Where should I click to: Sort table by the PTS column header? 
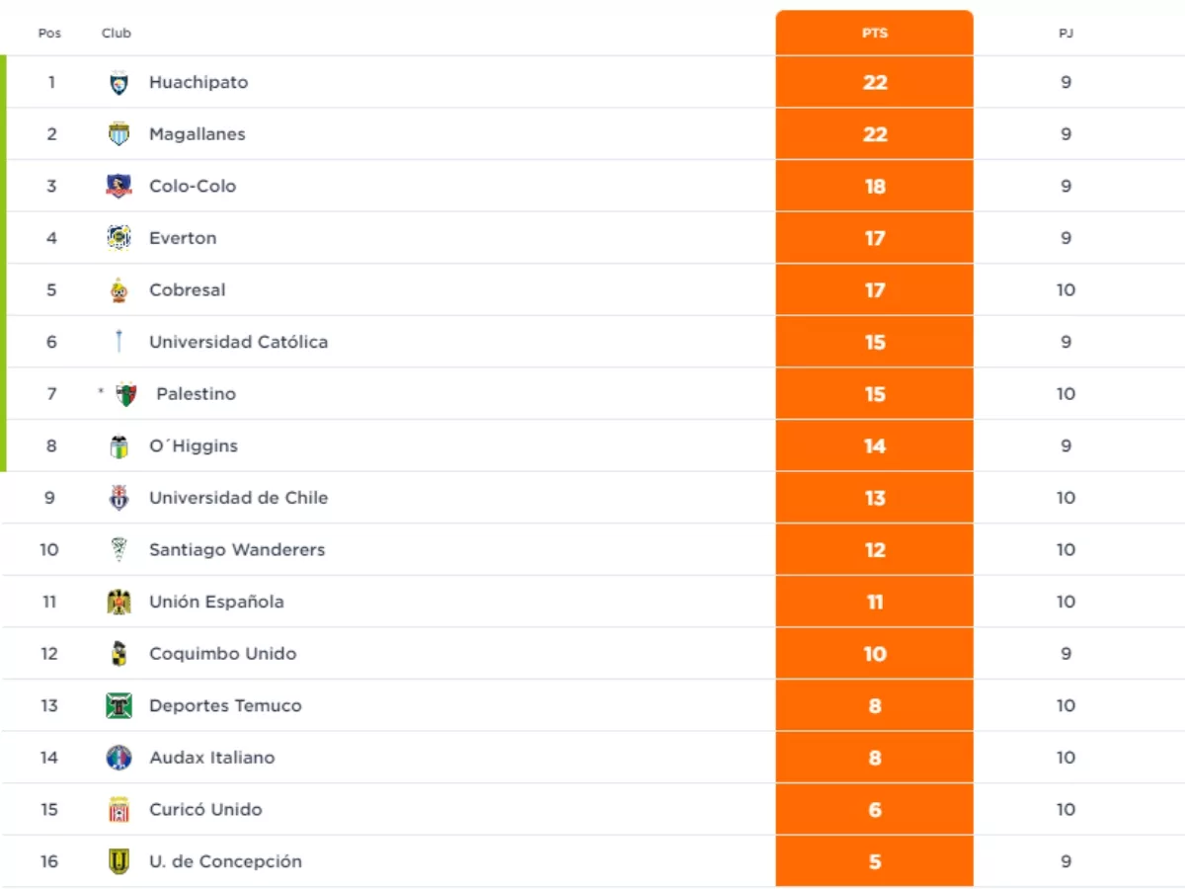click(x=875, y=34)
